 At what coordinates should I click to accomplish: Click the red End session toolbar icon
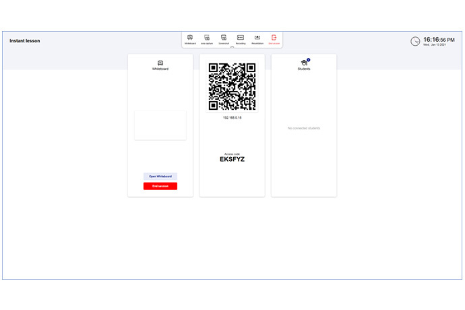click(274, 39)
